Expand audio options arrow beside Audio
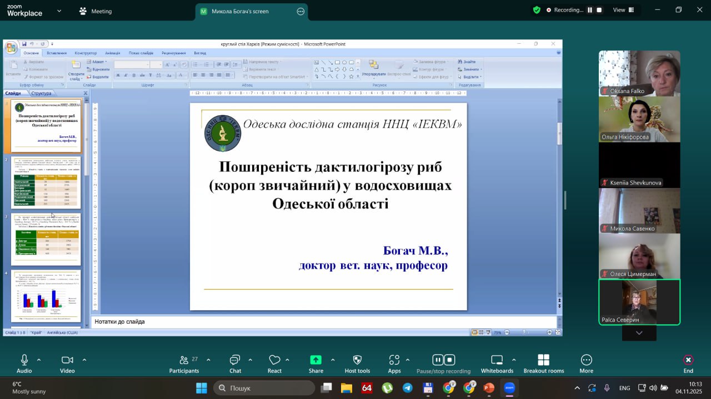This screenshot has height=399, width=711. (x=39, y=360)
